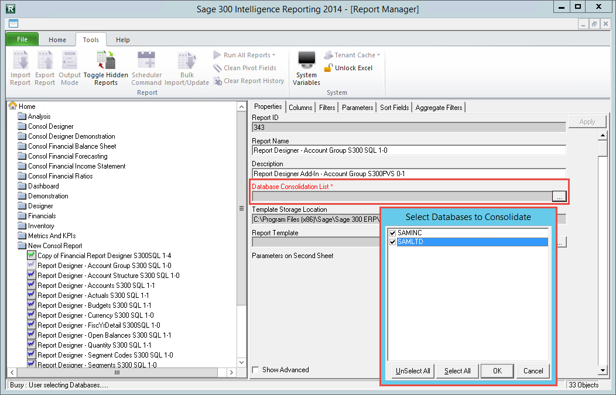Click the tree panel scroll down arrow
Viewport: 616px width, 395px height.
242,362
